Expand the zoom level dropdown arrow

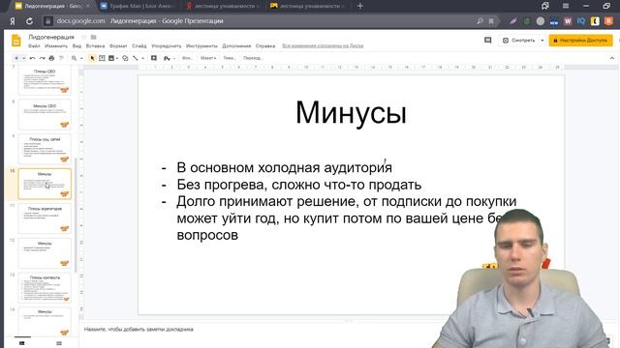[x=81, y=58]
